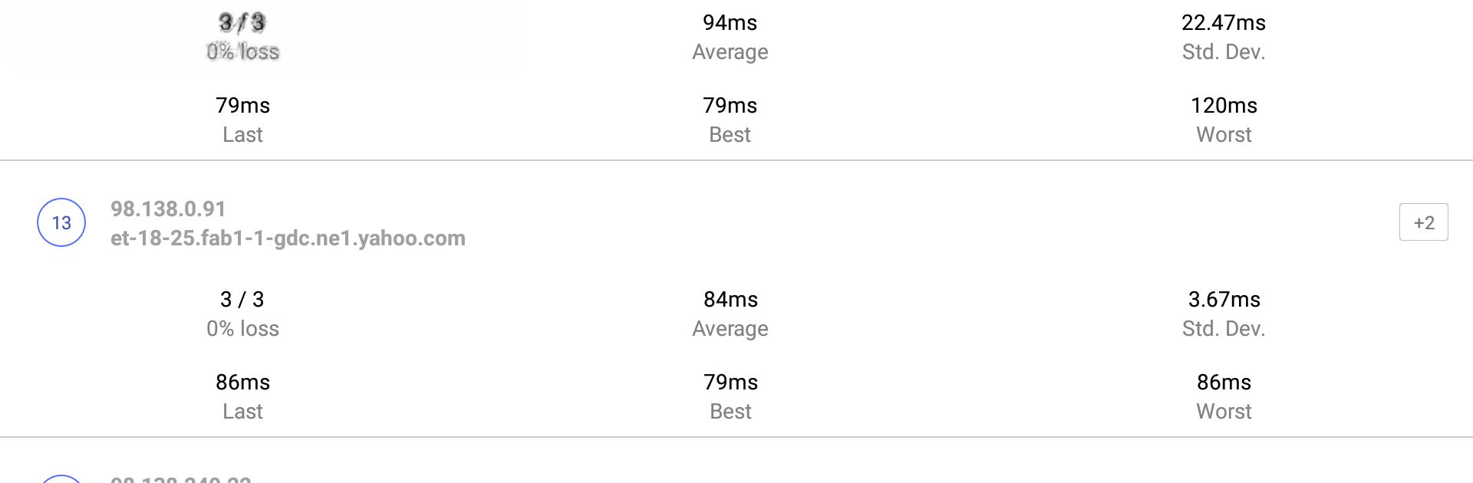Open hostname et-18-25.fab1-1-gdc.ne1.yahoo.com
This screenshot has width=1473, height=483.
click(x=288, y=238)
